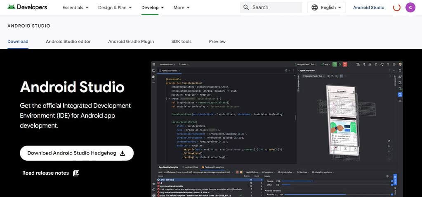Image resolution: width=422 pixels, height=197 pixels.
Task: Click the hamburger menu icon in IDE screenshot
Action: (154, 64)
